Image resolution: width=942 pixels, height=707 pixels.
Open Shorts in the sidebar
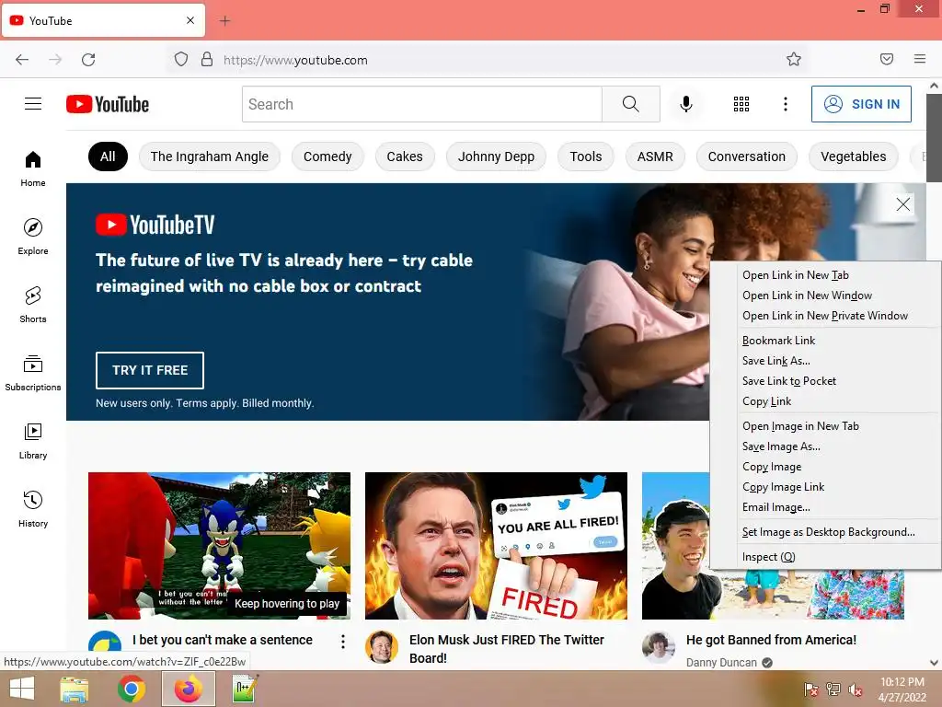(33, 305)
